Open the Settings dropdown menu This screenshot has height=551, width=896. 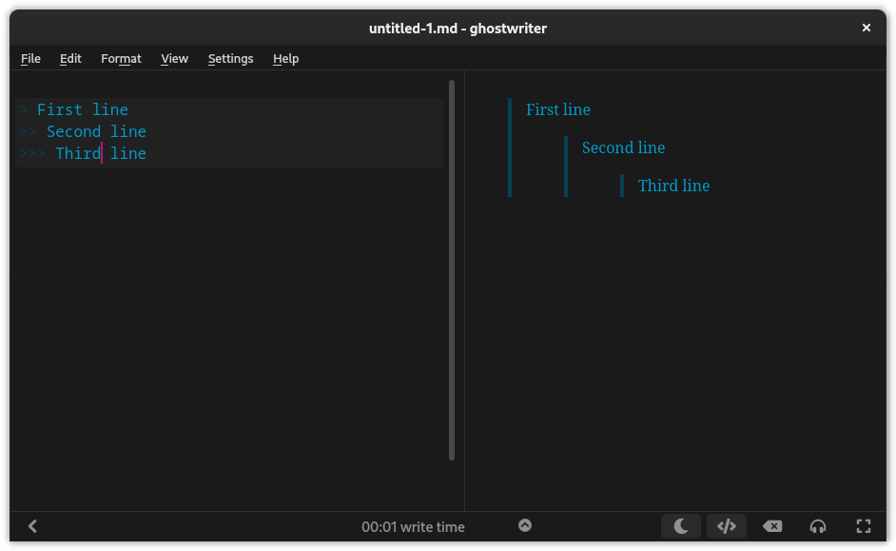230,58
